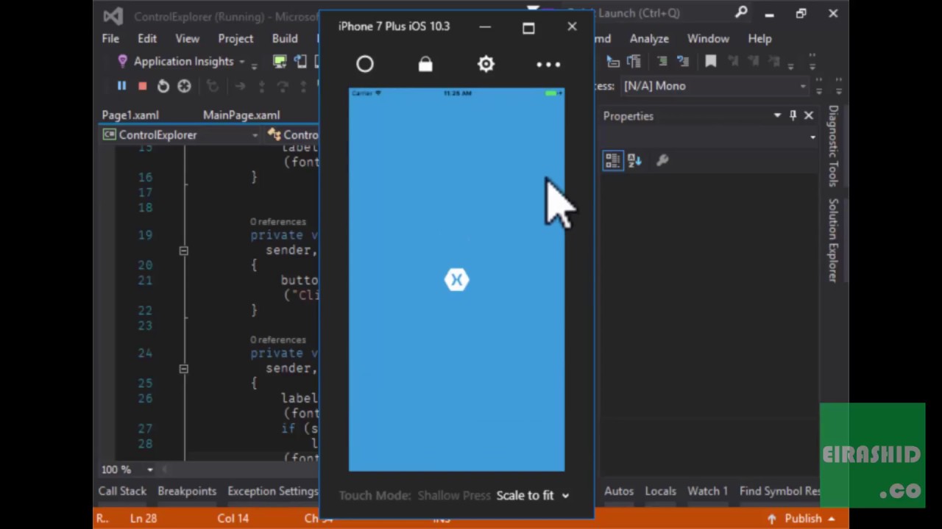Open the Analyze menu

(649, 38)
